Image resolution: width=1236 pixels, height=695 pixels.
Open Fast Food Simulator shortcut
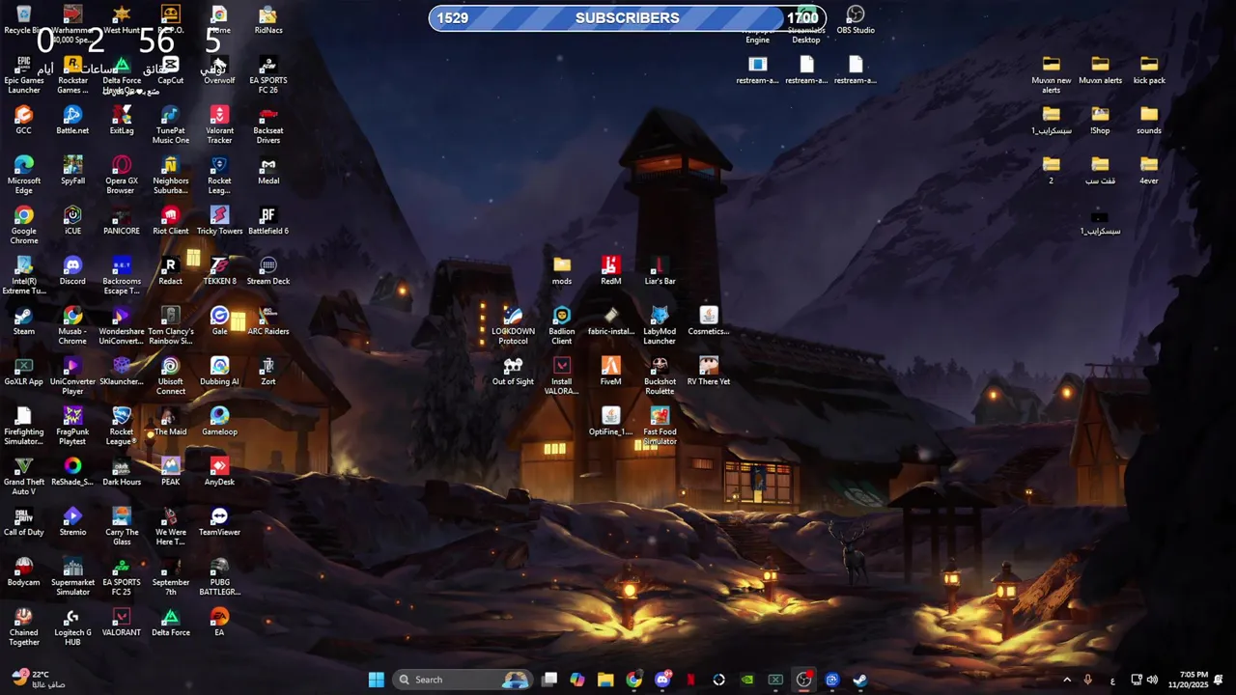click(660, 426)
